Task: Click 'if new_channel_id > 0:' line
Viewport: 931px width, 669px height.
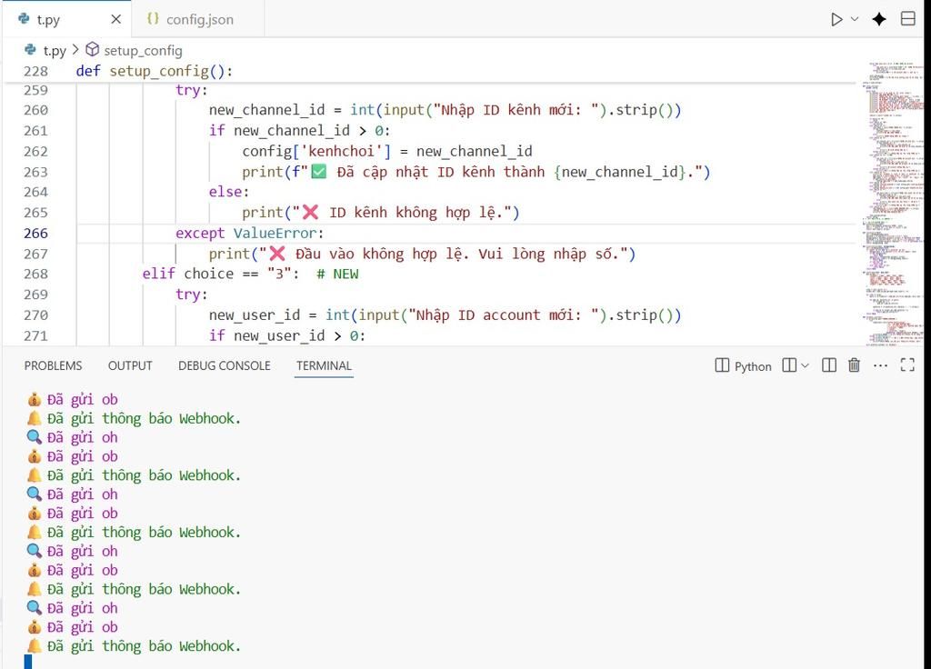Action: tap(299, 131)
